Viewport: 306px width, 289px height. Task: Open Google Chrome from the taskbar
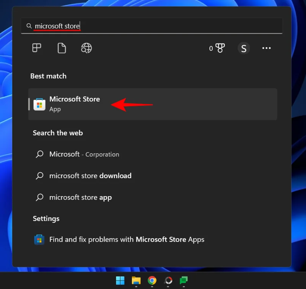coord(152,281)
